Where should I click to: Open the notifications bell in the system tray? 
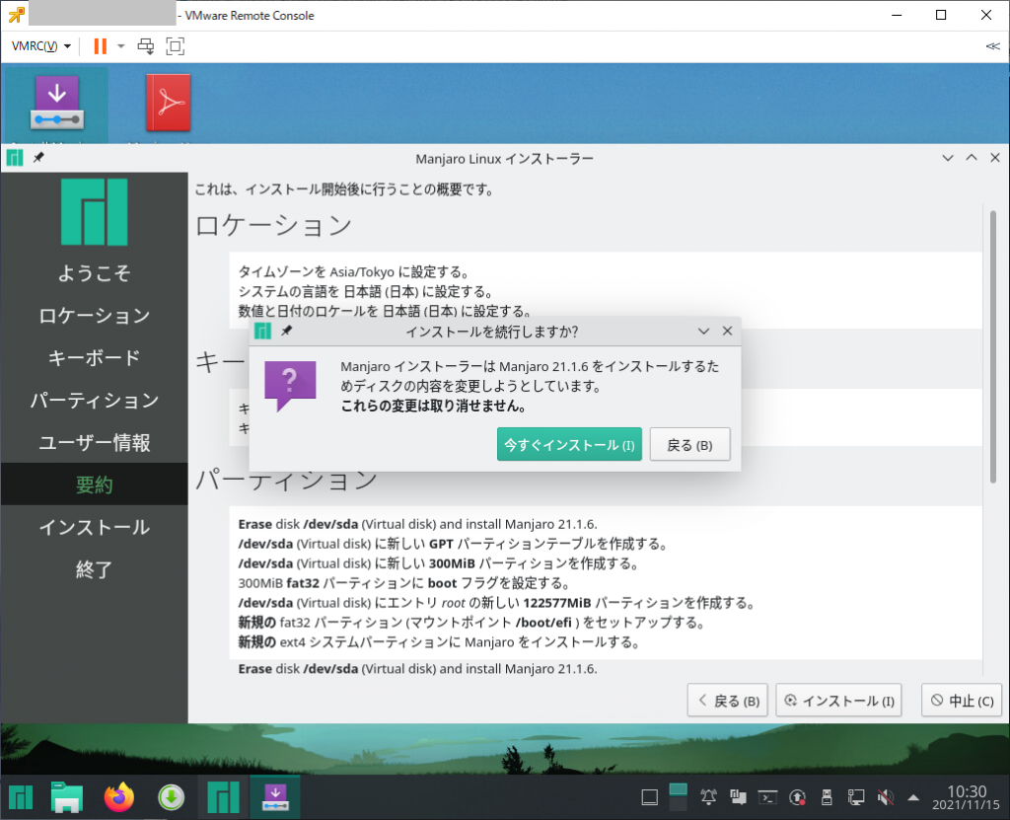(x=708, y=798)
